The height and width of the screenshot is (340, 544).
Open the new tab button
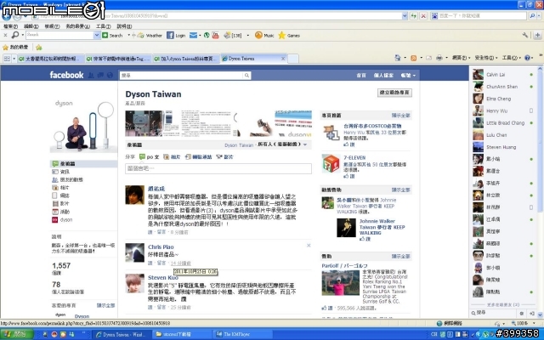[293, 59]
